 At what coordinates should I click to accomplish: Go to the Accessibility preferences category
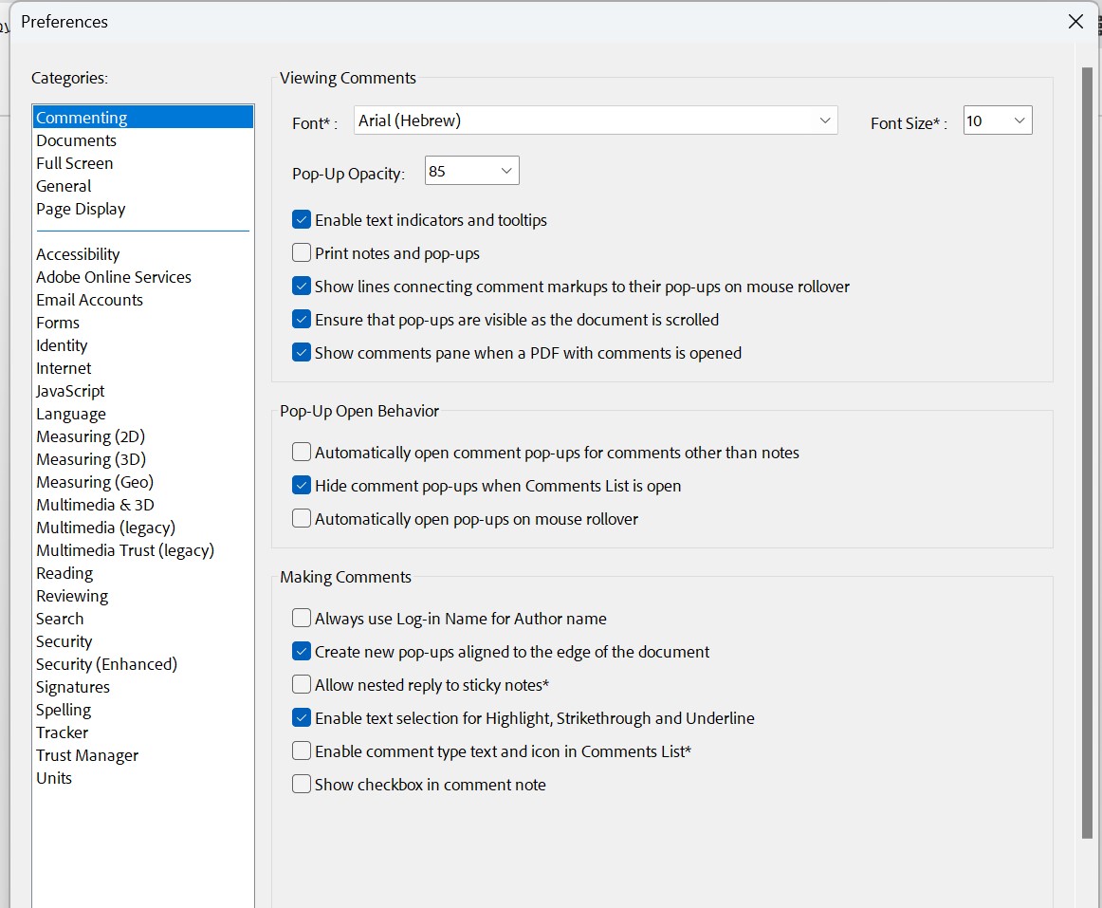click(78, 254)
